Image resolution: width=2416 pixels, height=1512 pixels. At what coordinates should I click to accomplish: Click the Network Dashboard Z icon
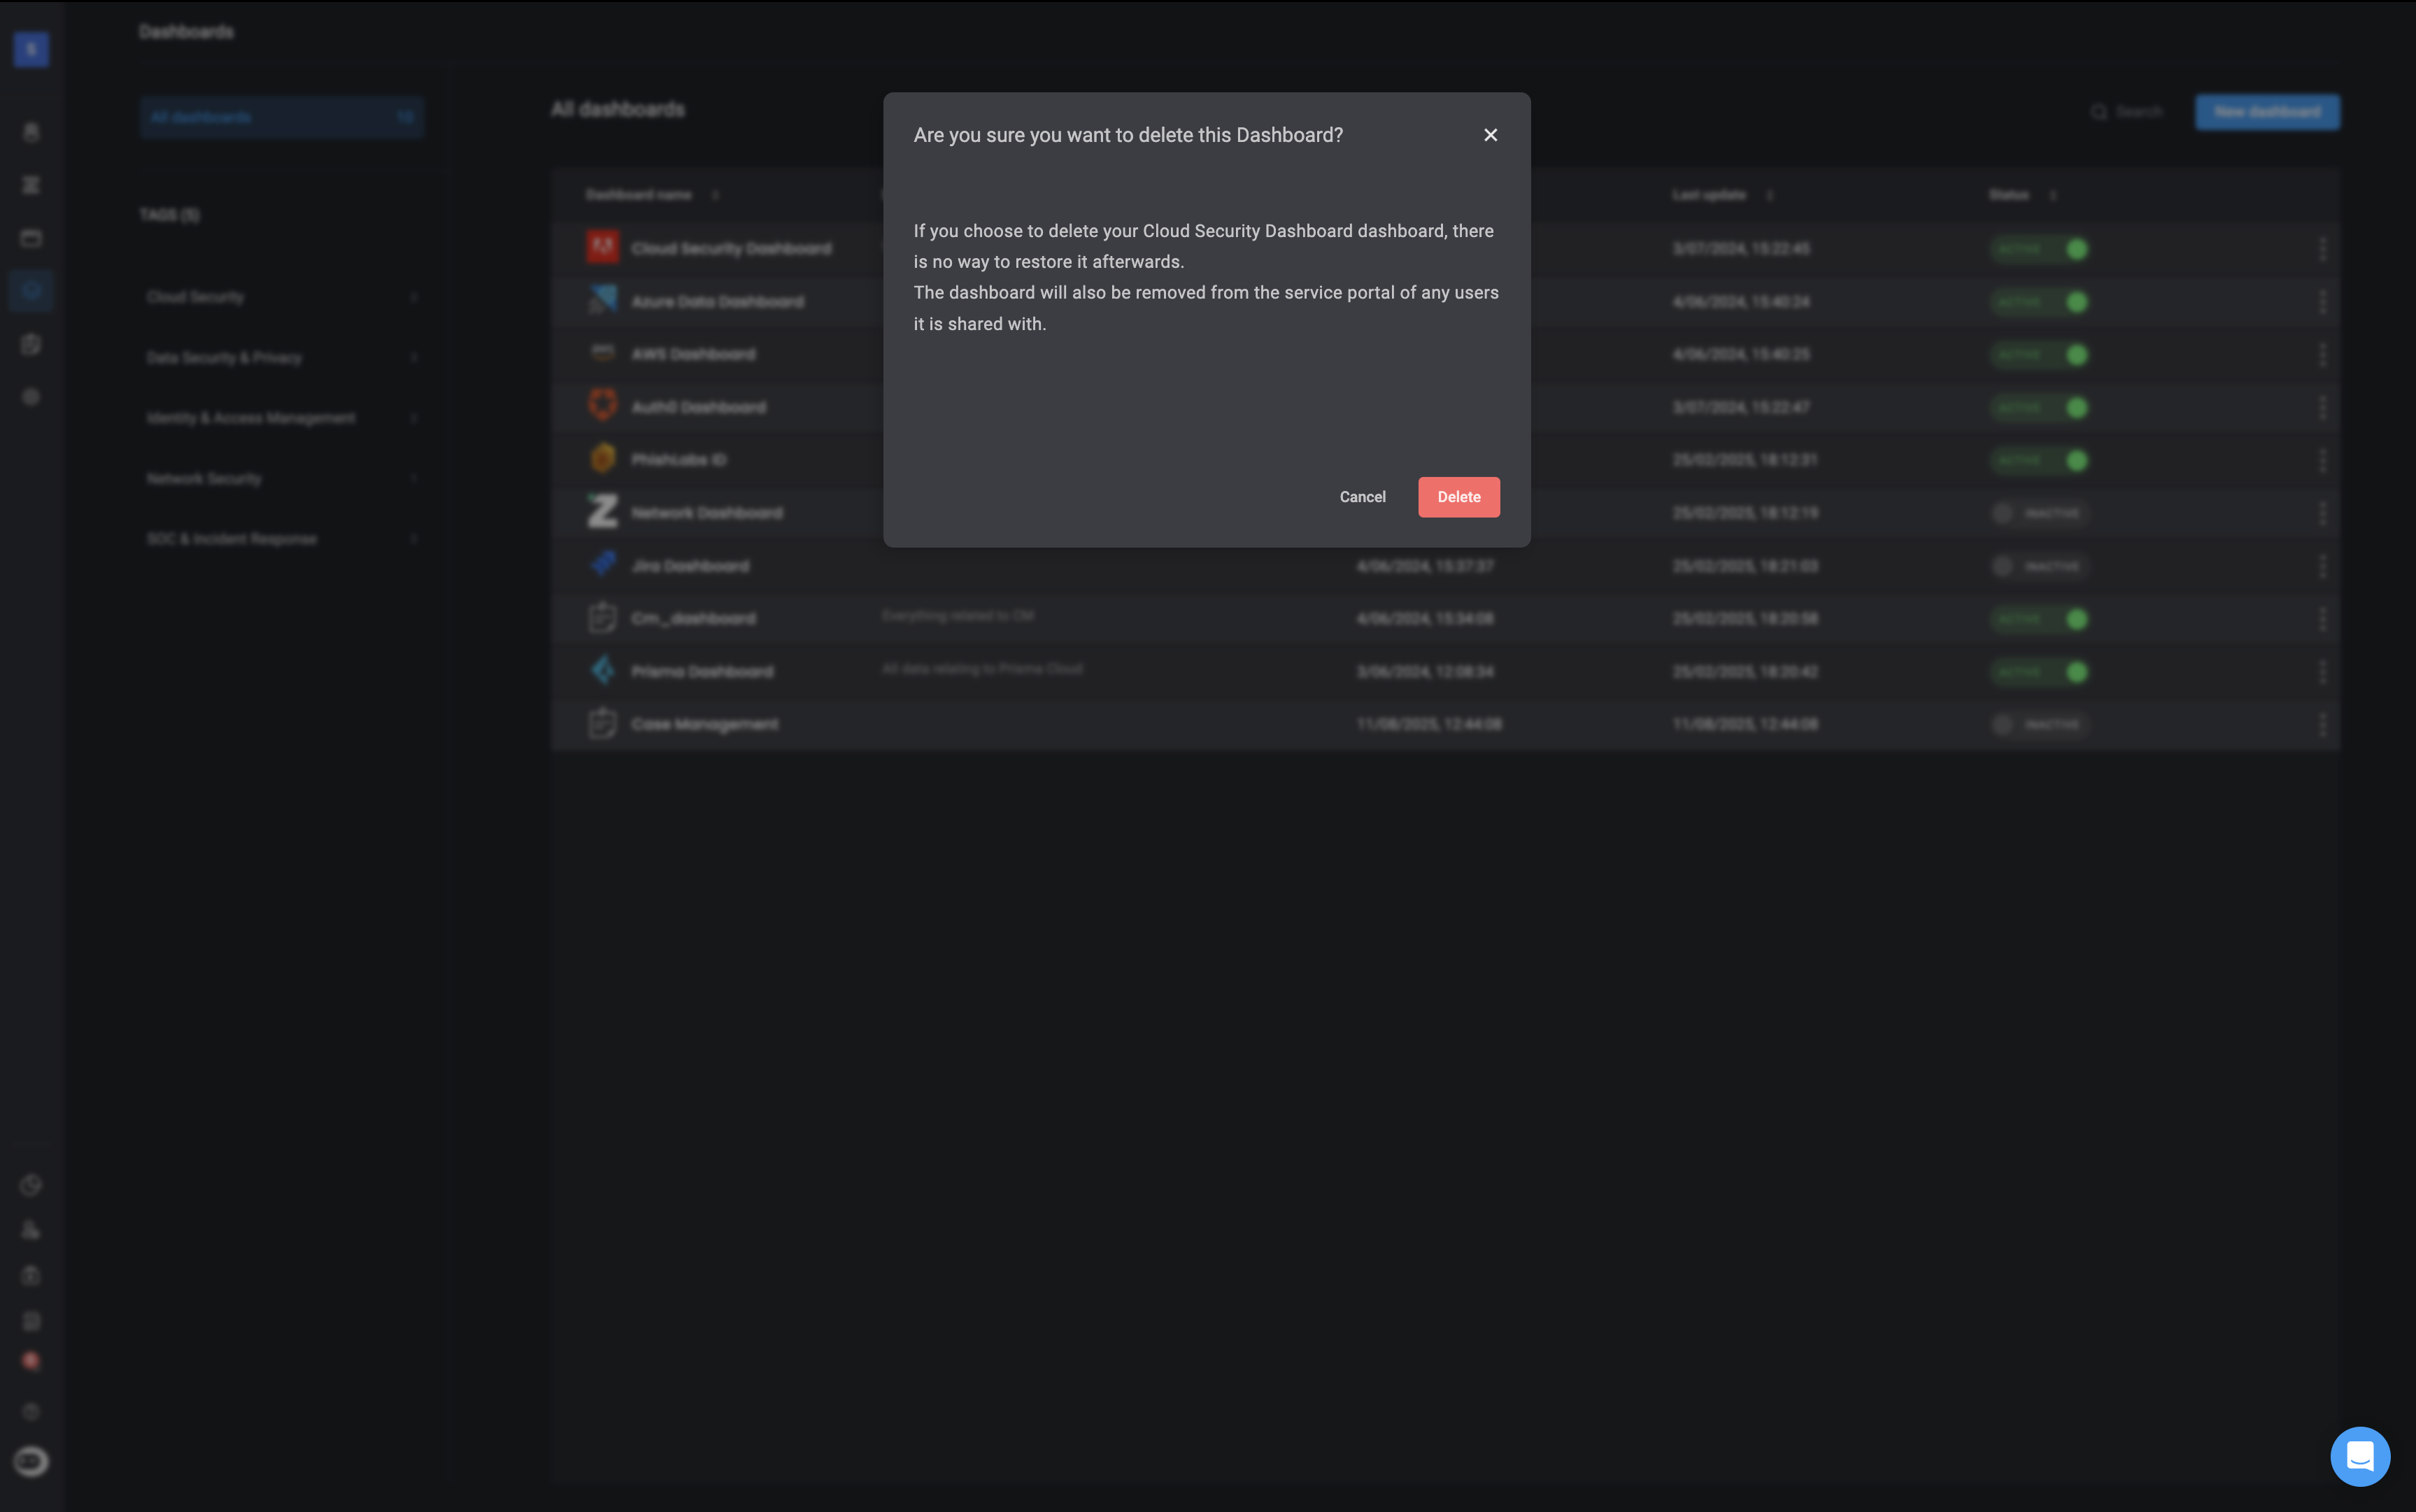click(602, 511)
